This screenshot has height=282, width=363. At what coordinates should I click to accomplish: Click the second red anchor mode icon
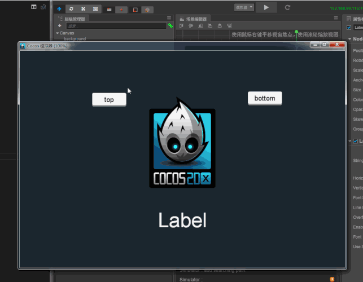pyautogui.click(x=121, y=10)
